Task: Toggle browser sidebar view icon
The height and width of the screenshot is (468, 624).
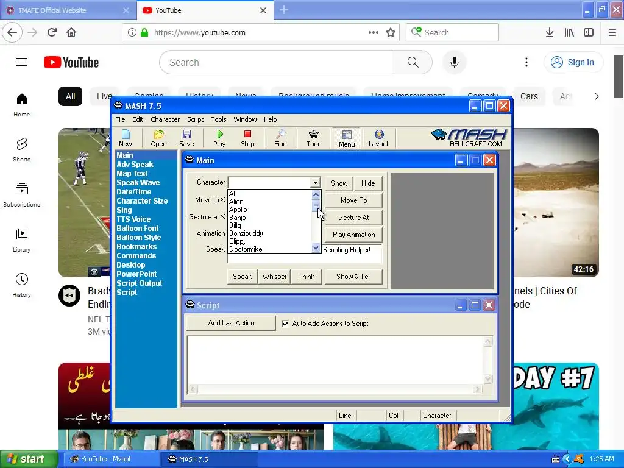Action: pos(589,32)
